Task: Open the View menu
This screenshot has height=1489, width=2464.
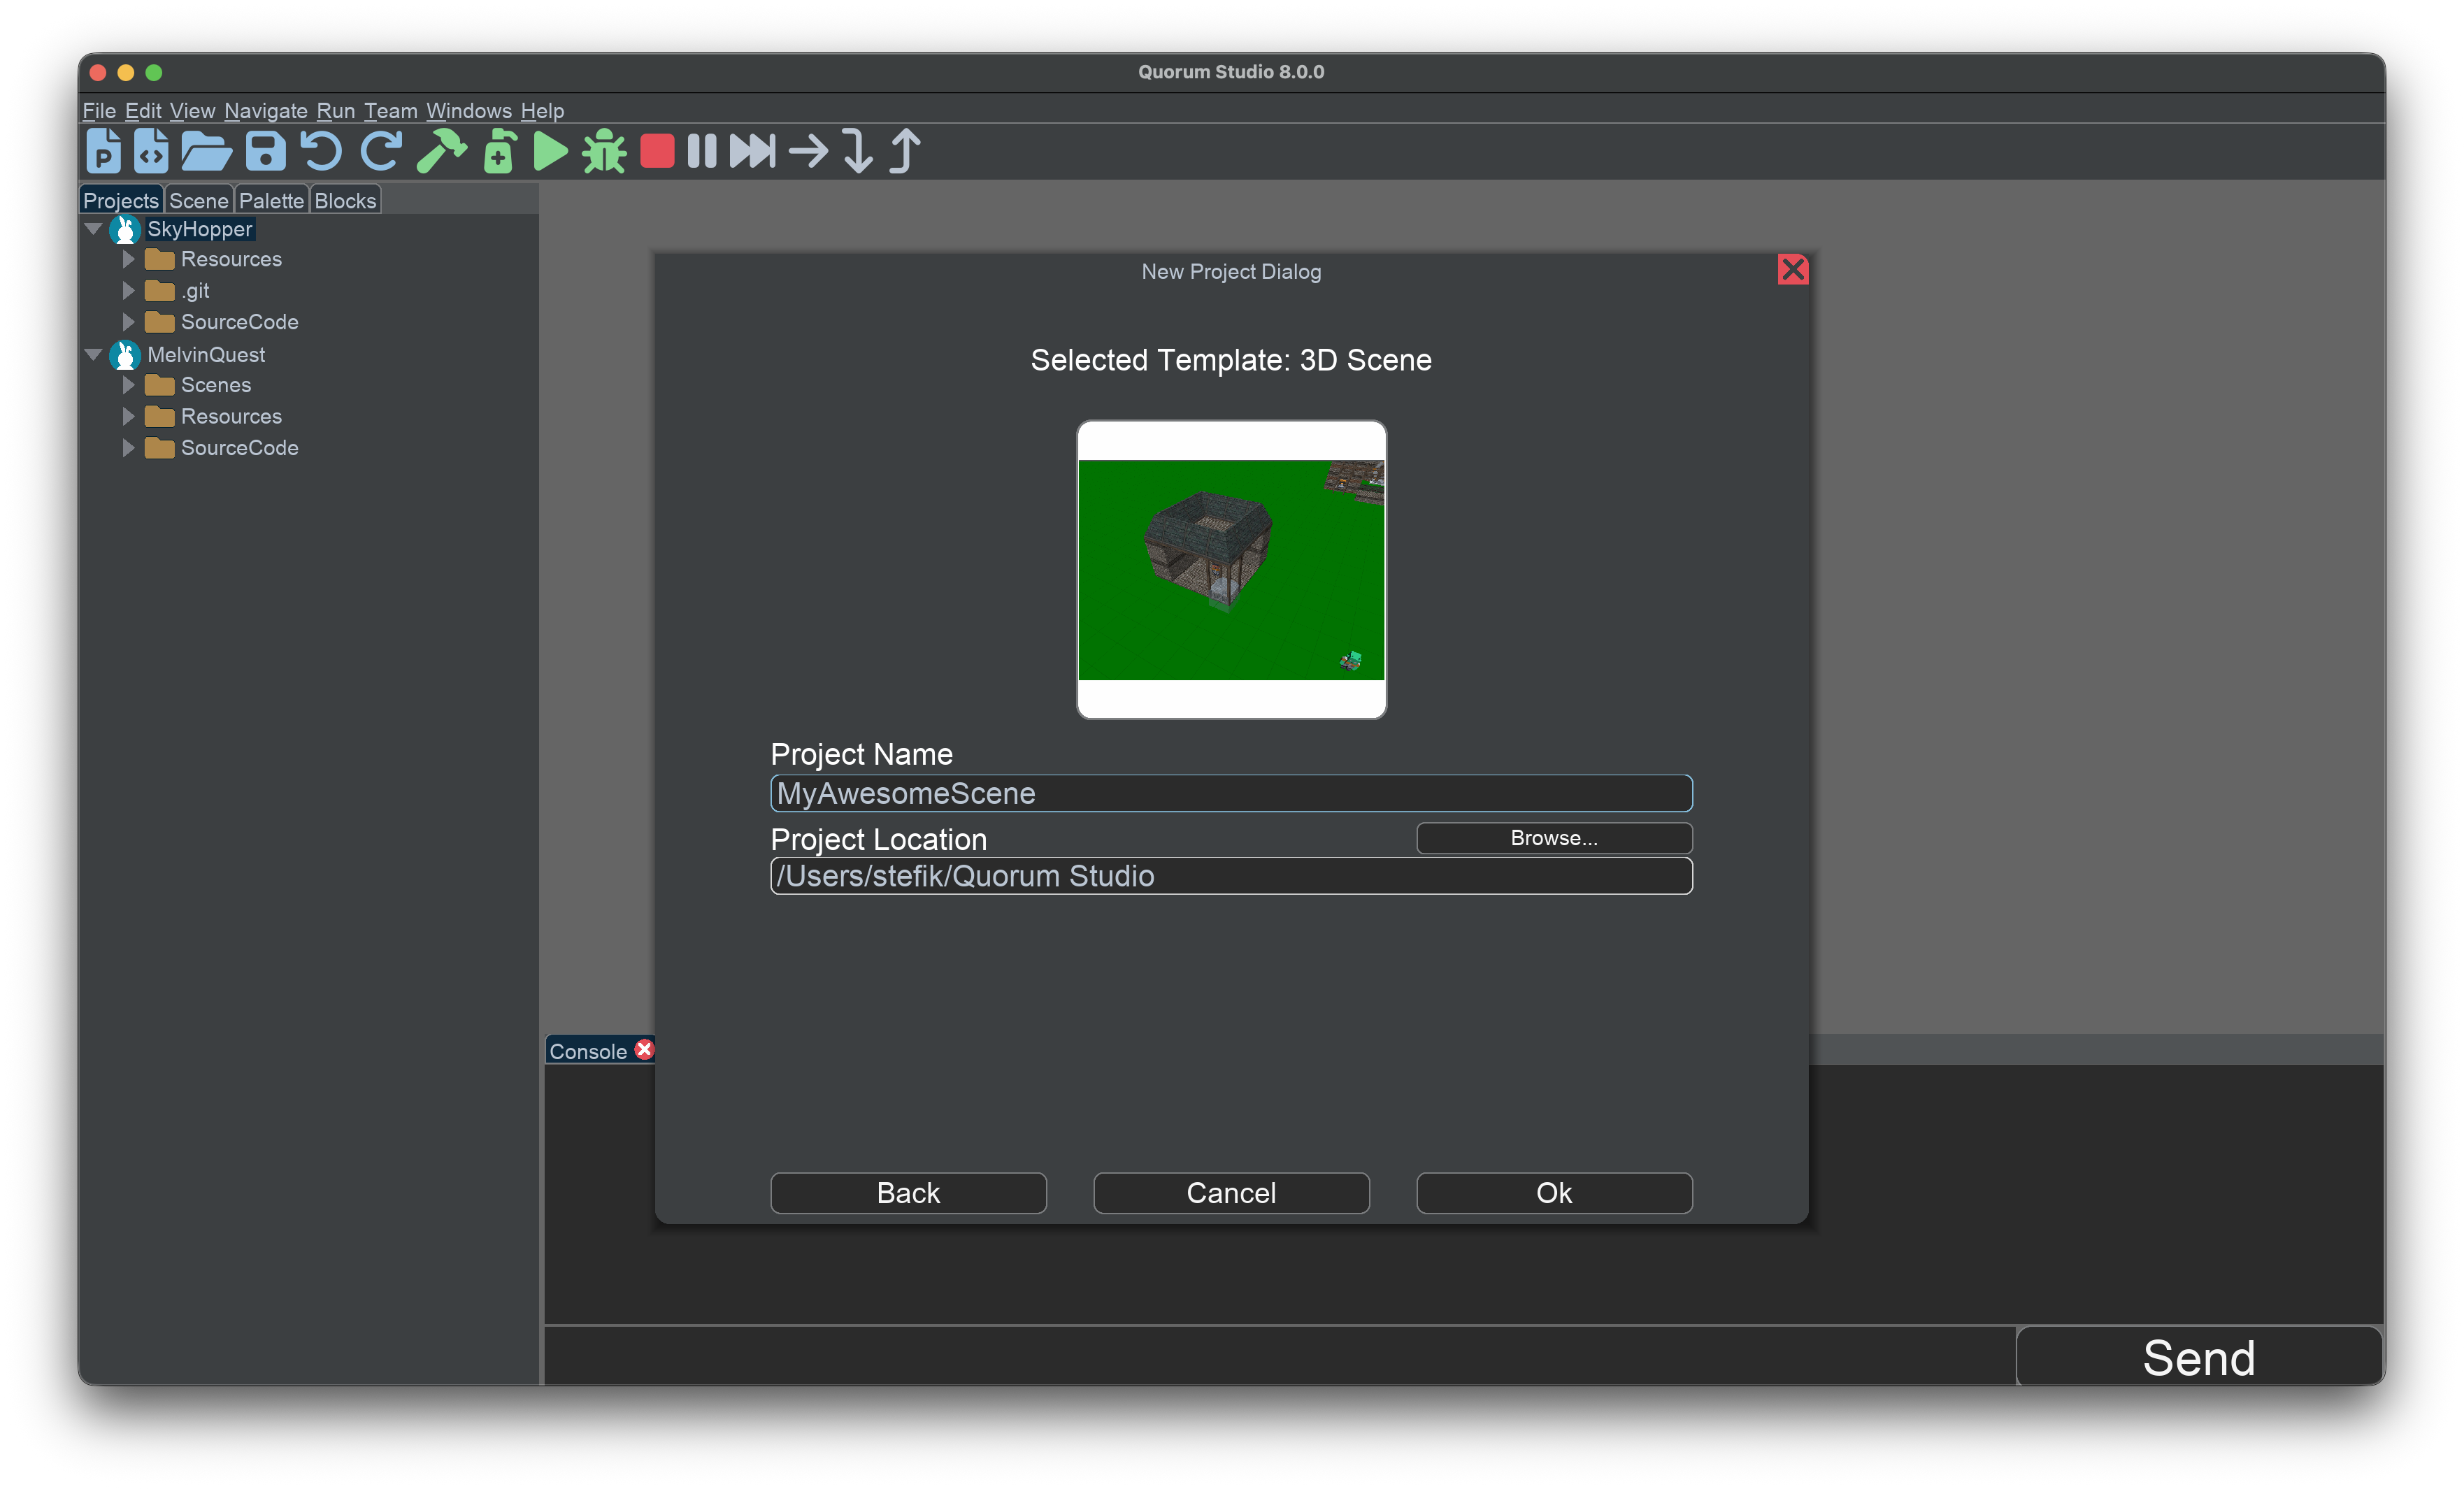Action: pyautogui.click(x=192, y=110)
